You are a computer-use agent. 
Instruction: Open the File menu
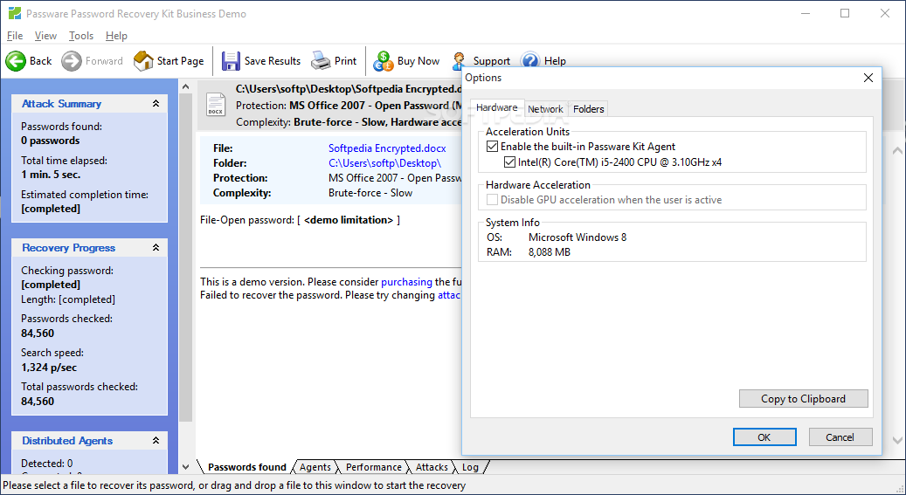coord(15,36)
